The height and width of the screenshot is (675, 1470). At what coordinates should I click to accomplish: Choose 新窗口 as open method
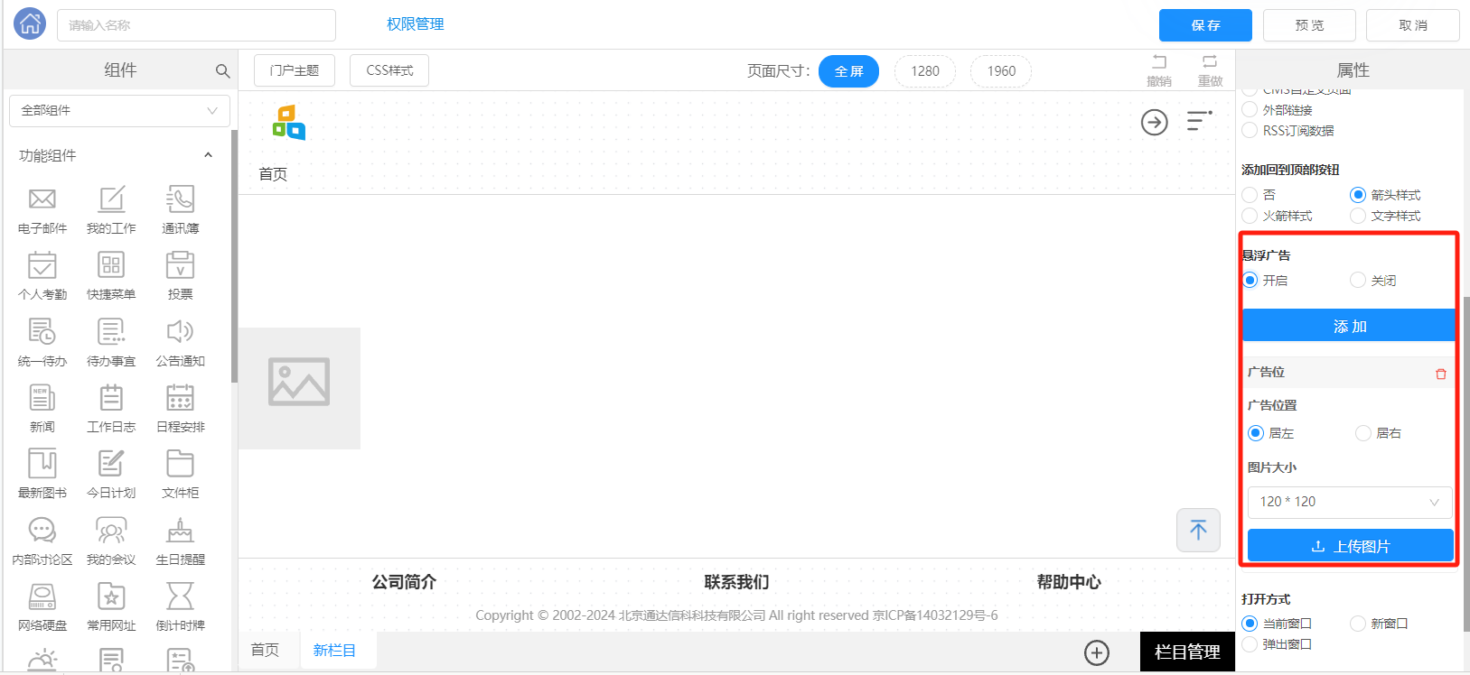(x=1358, y=624)
